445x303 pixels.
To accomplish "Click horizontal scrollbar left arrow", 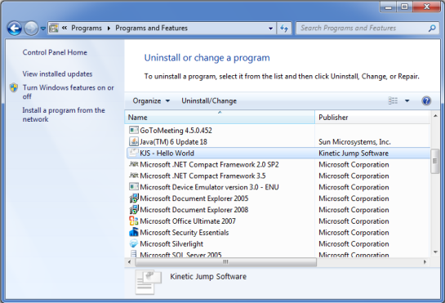I will tap(129, 262).
